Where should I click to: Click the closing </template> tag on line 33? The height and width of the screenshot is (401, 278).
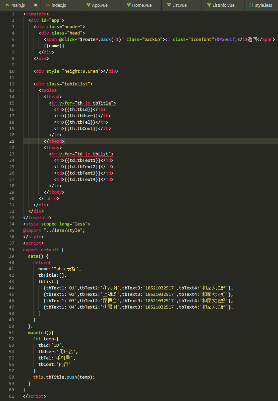click(37, 218)
